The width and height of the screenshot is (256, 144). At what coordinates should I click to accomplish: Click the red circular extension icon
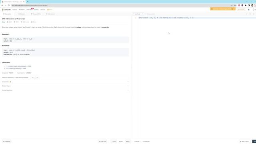239,5
